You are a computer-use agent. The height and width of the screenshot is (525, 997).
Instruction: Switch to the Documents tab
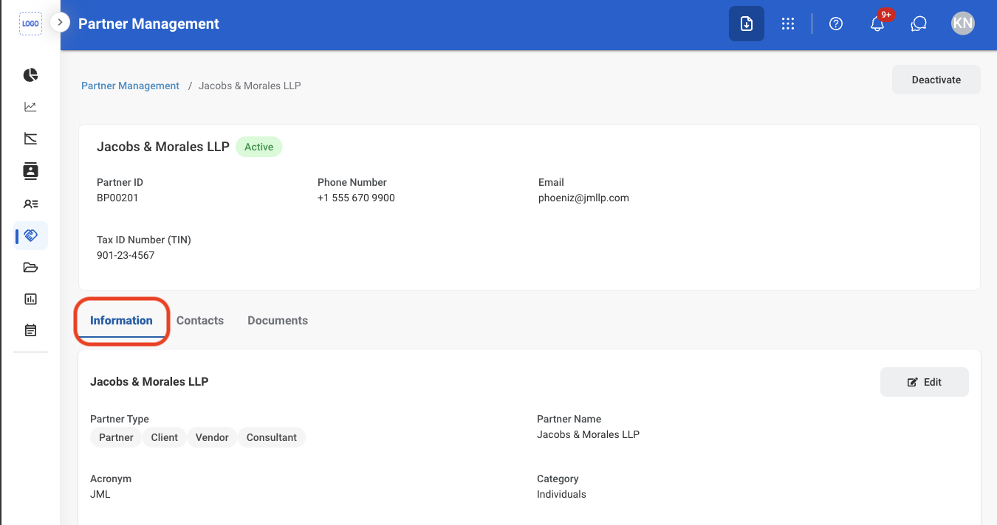point(278,320)
